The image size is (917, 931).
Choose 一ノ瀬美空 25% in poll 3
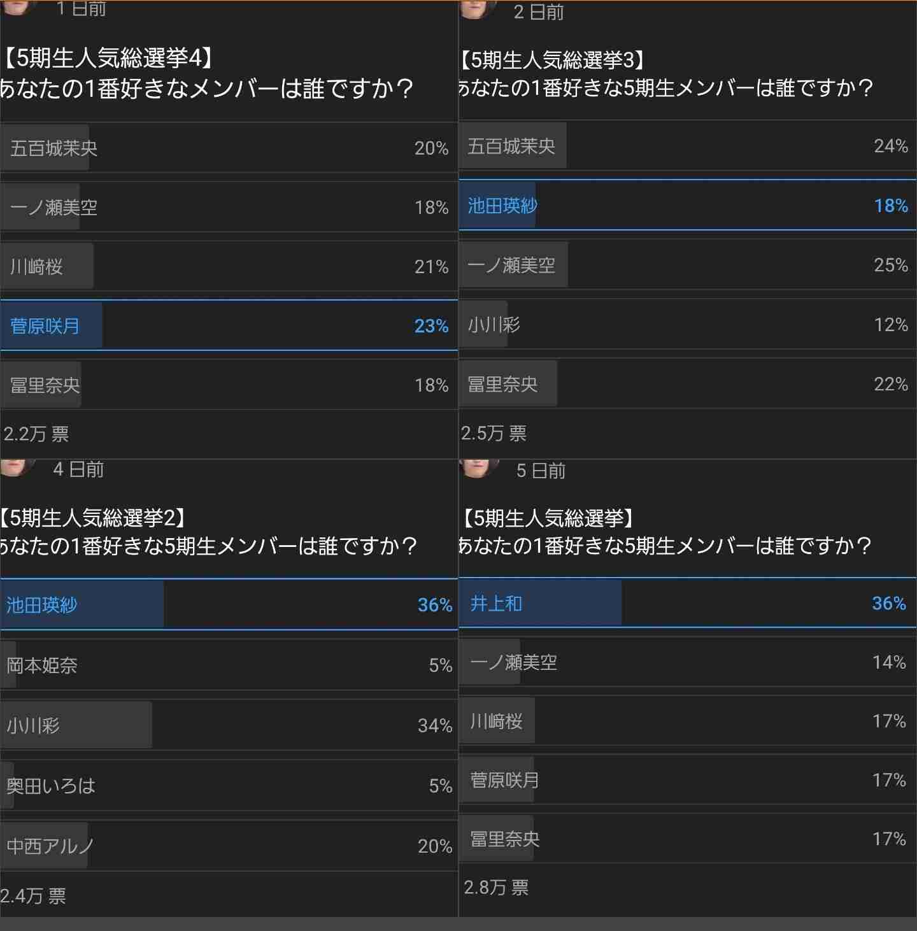coord(688,265)
